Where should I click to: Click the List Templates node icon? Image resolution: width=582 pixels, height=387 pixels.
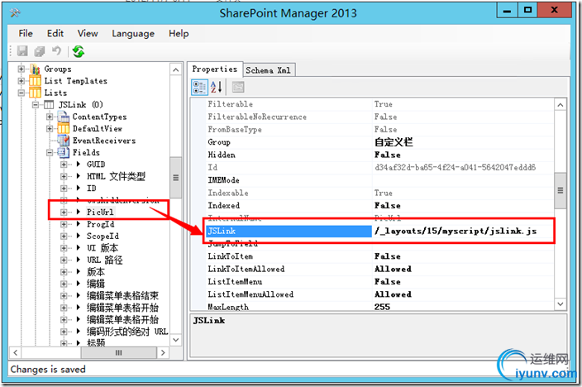36,80
